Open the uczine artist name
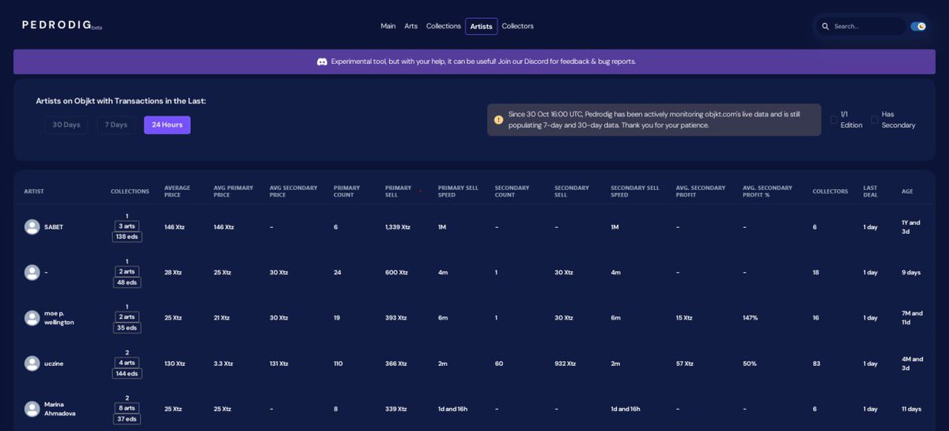949x431 pixels. pyautogui.click(x=54, y=364)
